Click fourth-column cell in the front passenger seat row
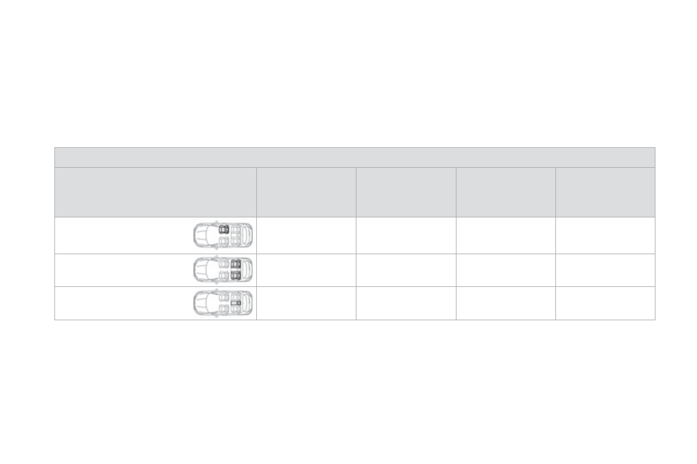The width and height of the screenshot is (697, 464). (506, 236)
